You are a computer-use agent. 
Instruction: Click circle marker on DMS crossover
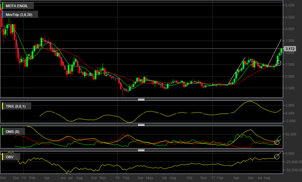(277, 142)
